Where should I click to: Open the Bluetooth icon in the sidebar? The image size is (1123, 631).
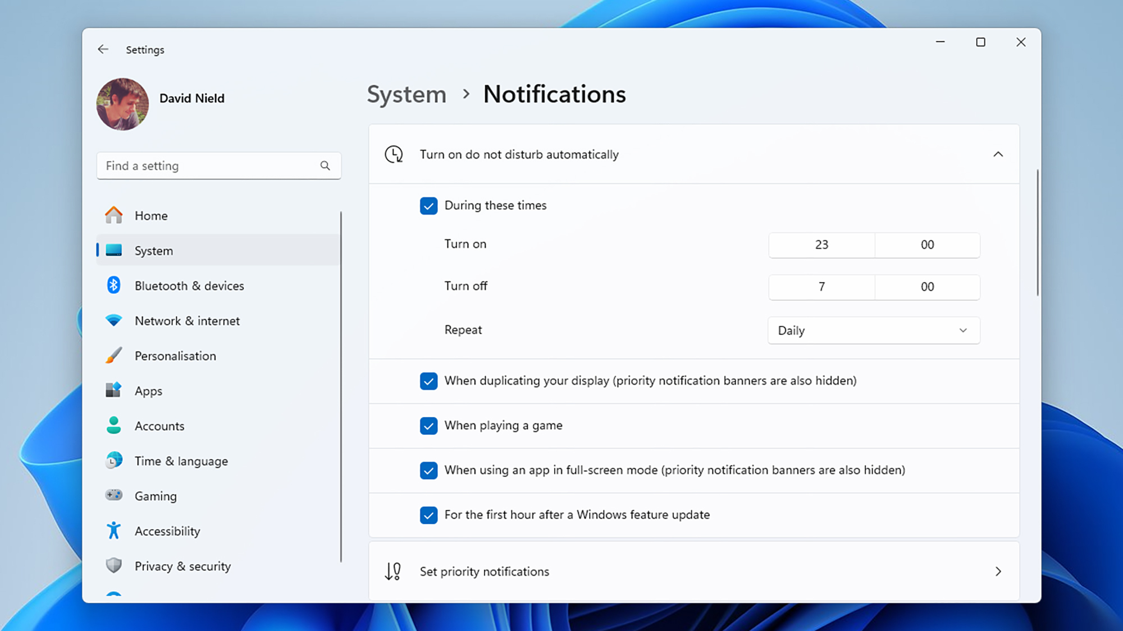pos(114,285)
